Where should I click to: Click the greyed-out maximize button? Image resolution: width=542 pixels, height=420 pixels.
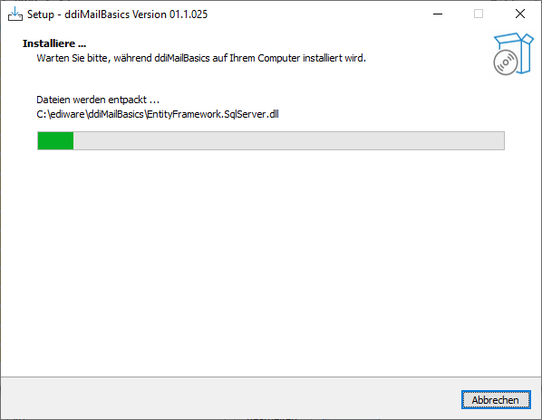click(479, 14)
